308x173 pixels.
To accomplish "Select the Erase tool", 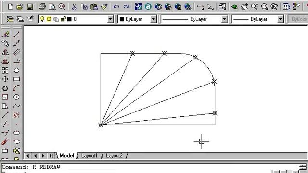I will click(x=5, y=34).
